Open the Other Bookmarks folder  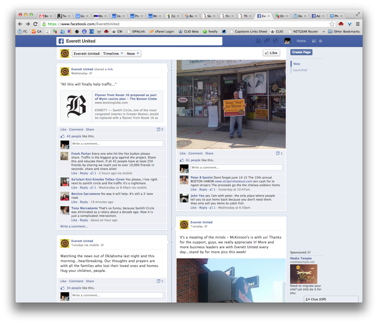point(344,31)
